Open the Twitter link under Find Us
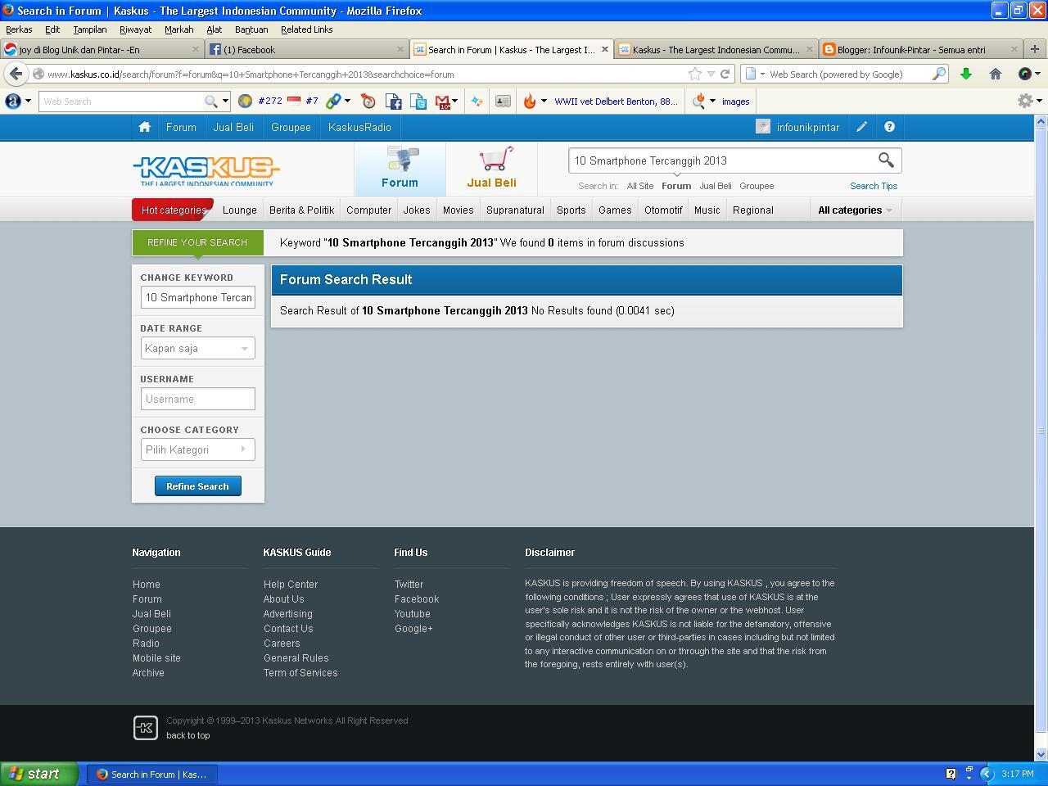The image size is (1048, 786). tap(409, 585)
